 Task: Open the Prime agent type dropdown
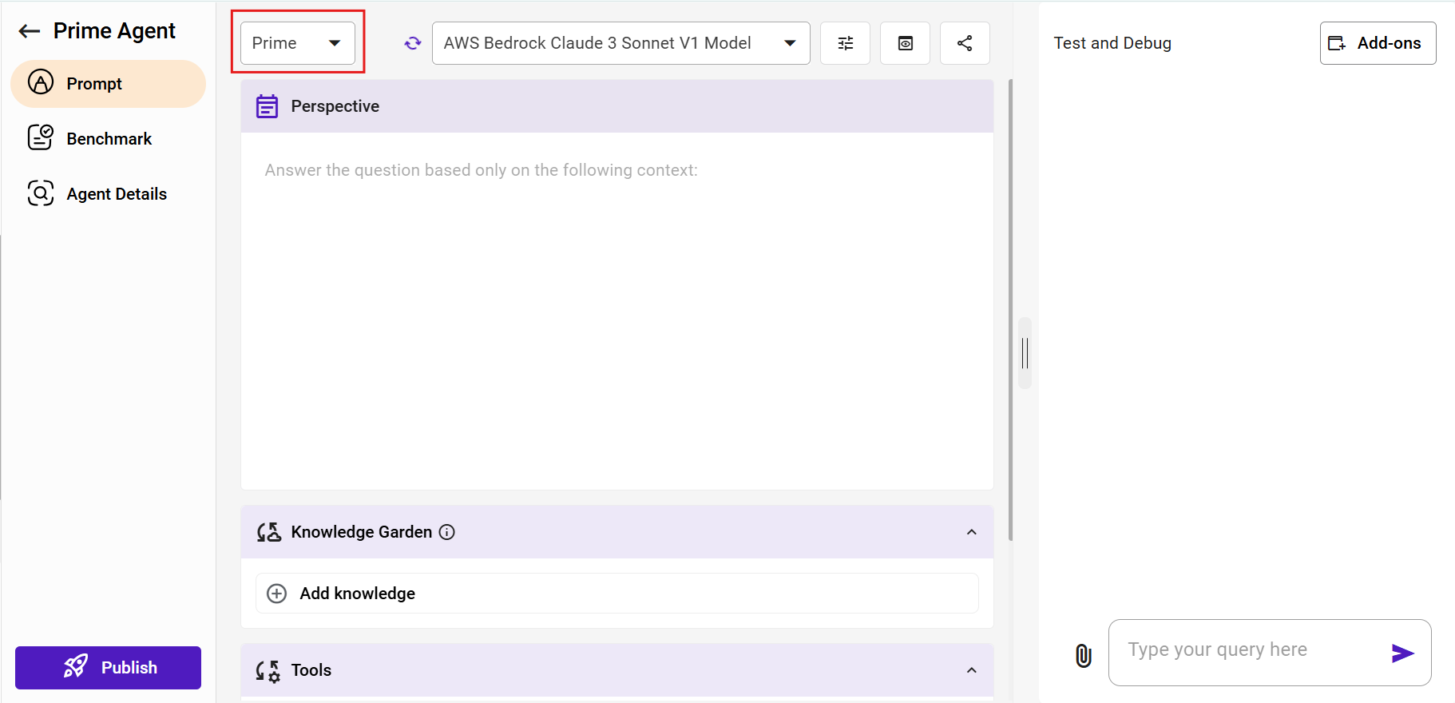click(x=298, y=43)
